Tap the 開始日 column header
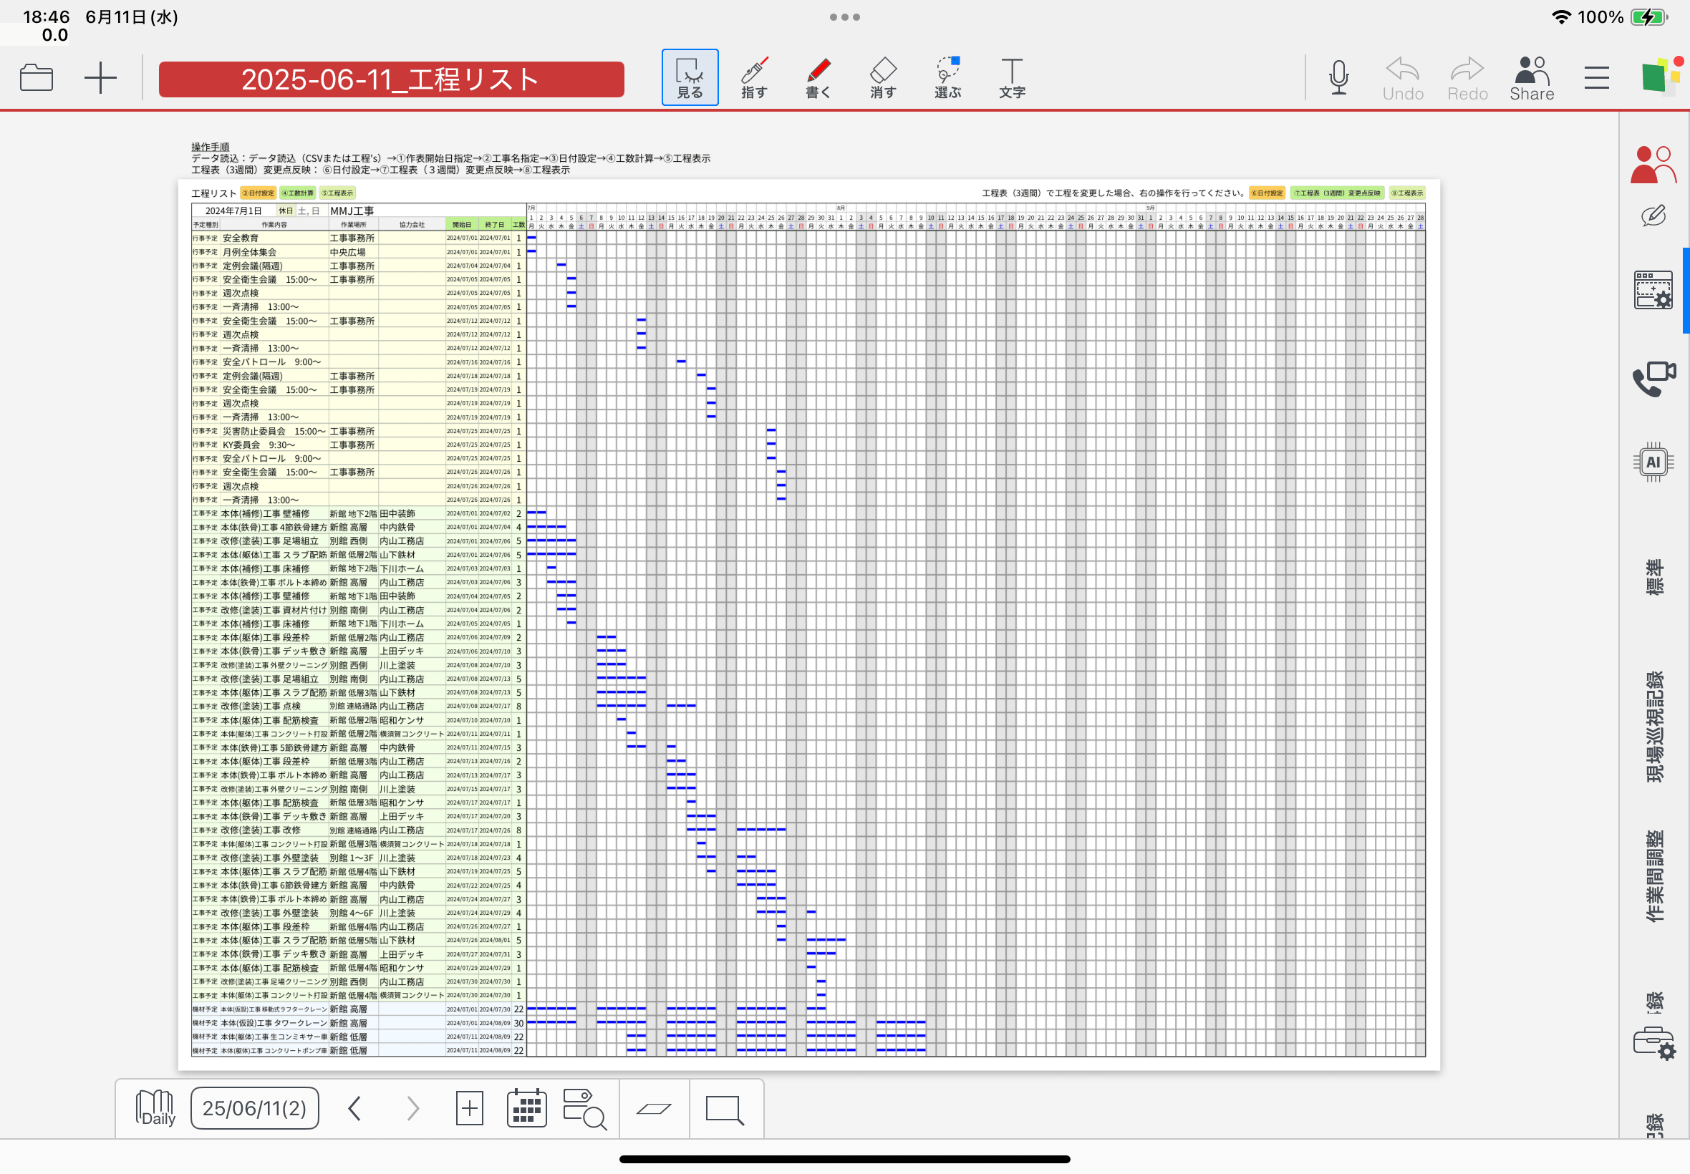1690x1174 pixels. tap(462, 224)
